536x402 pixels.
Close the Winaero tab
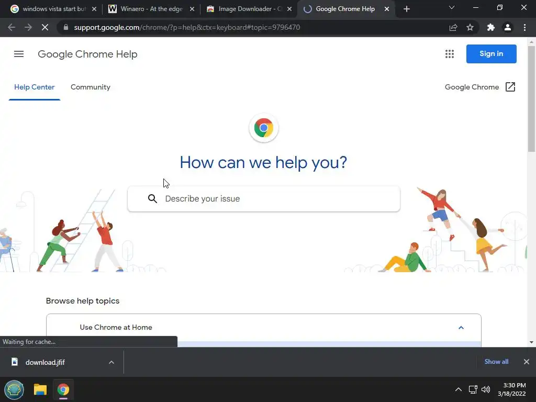tap(192, 9)
